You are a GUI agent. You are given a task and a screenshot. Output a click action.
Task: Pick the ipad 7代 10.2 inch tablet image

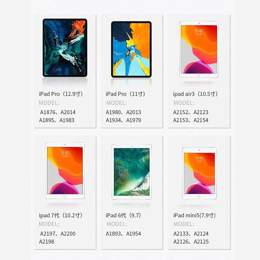[65, 170]
